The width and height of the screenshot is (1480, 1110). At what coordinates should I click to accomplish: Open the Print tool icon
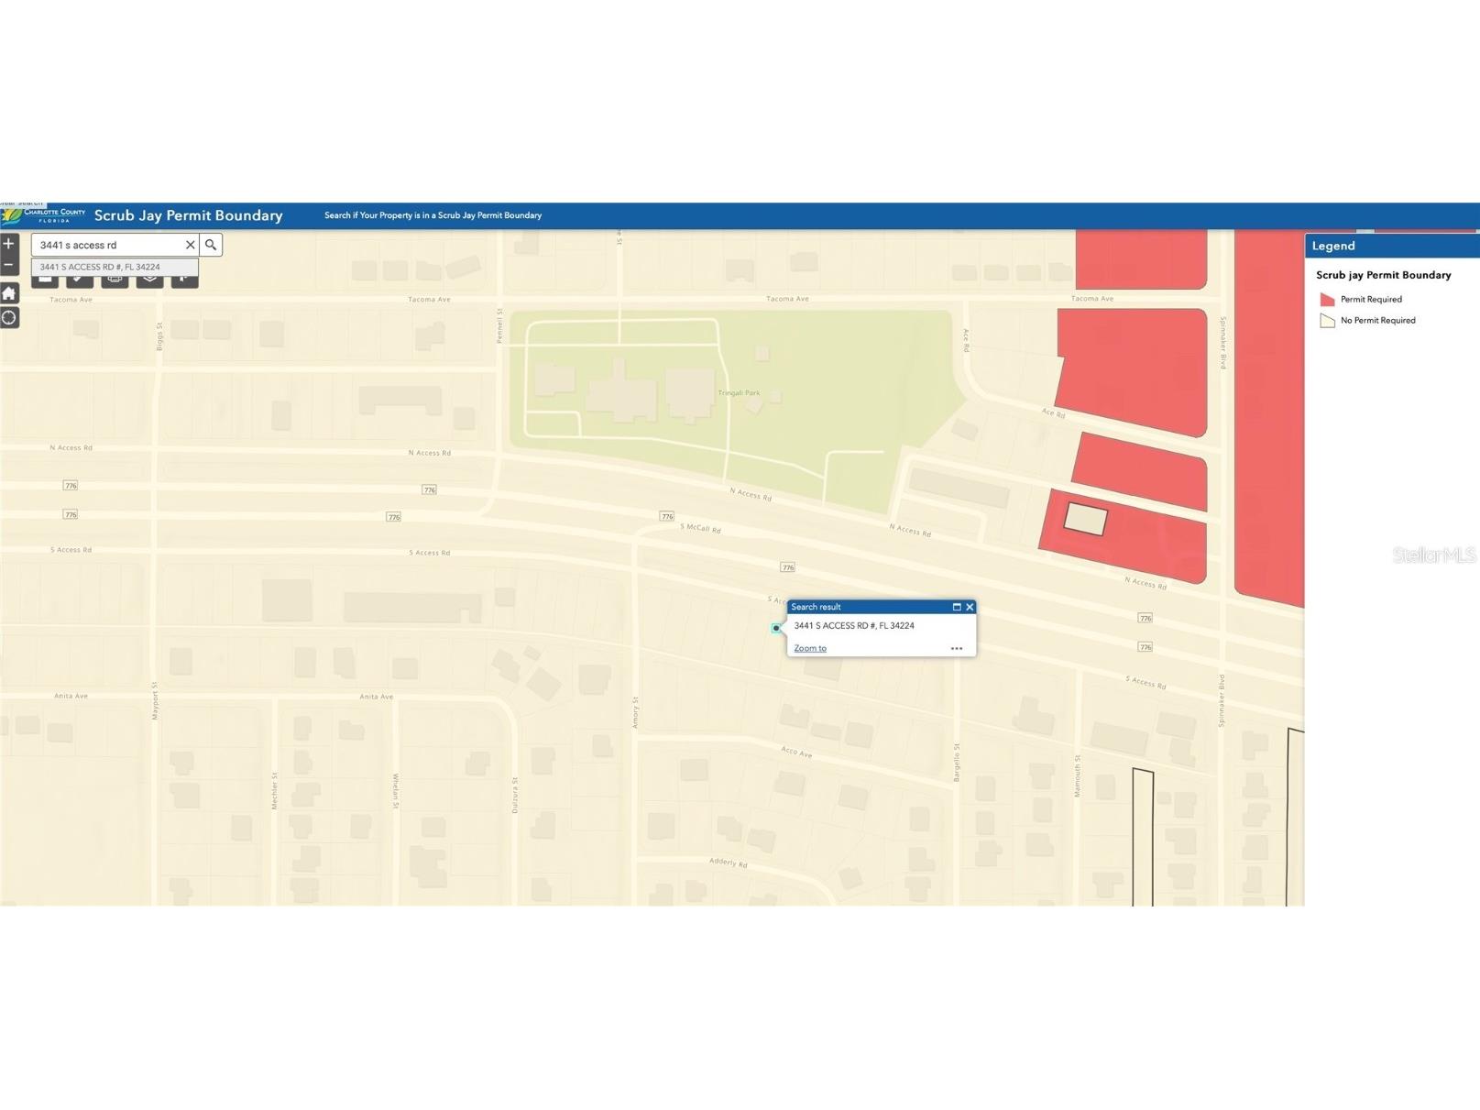(115, 280)
